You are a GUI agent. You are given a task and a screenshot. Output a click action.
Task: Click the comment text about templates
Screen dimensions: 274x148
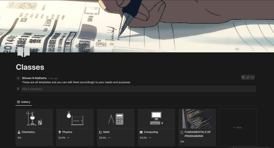[76, 82]
